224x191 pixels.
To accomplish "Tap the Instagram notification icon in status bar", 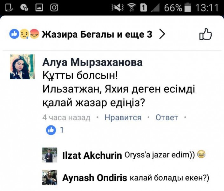I will pos(54,7).
